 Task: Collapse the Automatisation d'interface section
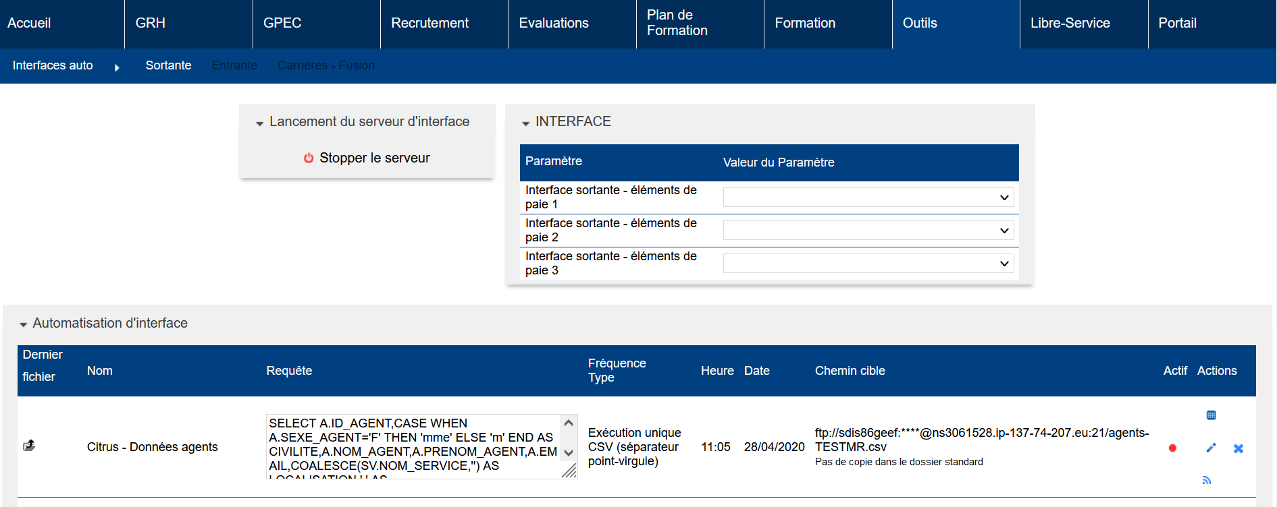24,325
